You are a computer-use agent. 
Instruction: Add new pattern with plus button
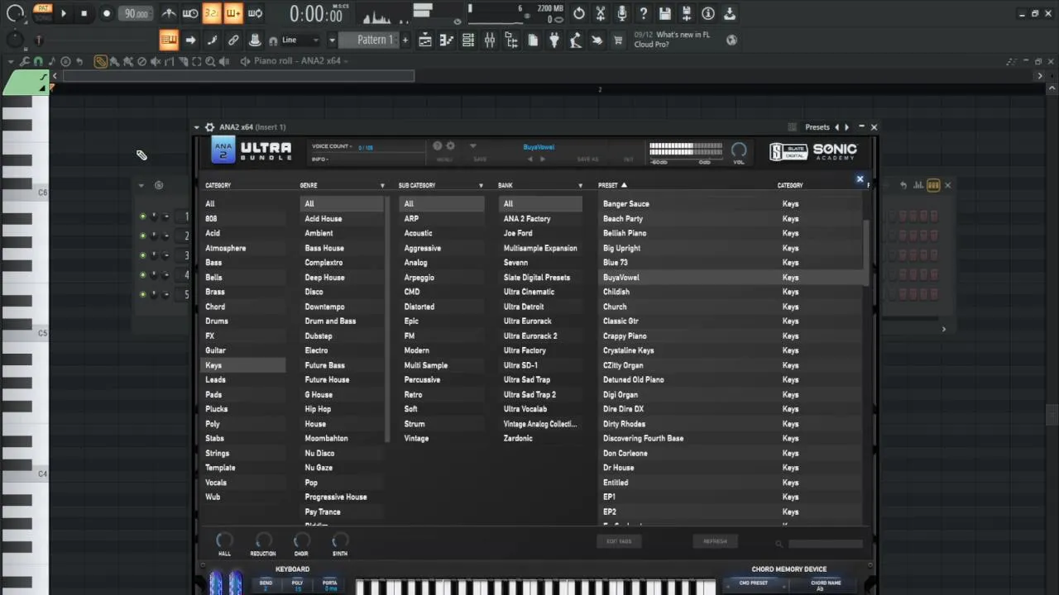pos(405,40)
